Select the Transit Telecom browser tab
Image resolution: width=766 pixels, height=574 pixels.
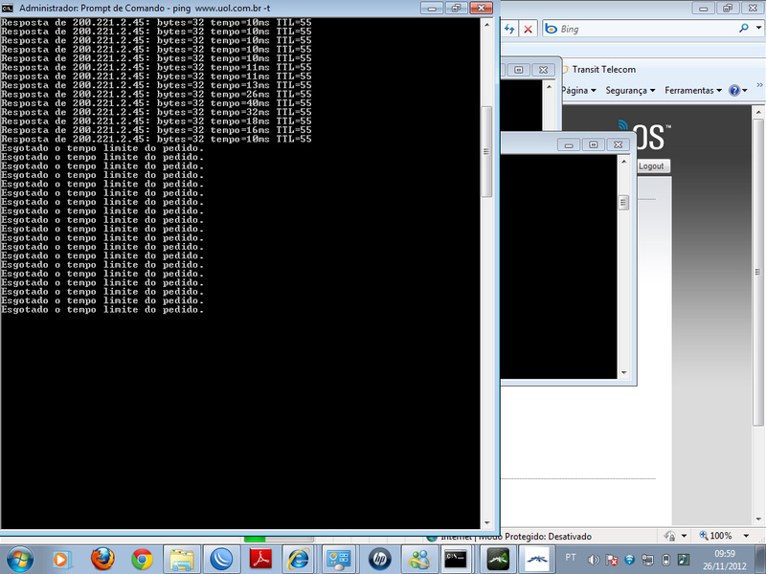tap(604, 69)
